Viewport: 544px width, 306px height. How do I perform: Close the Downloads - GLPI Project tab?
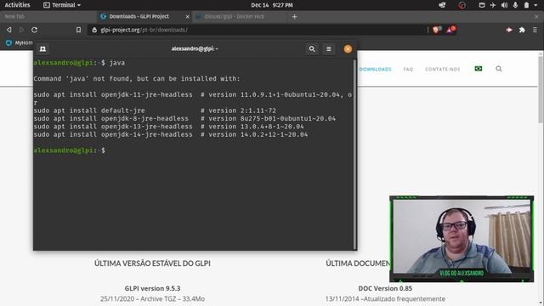[187, 16]
